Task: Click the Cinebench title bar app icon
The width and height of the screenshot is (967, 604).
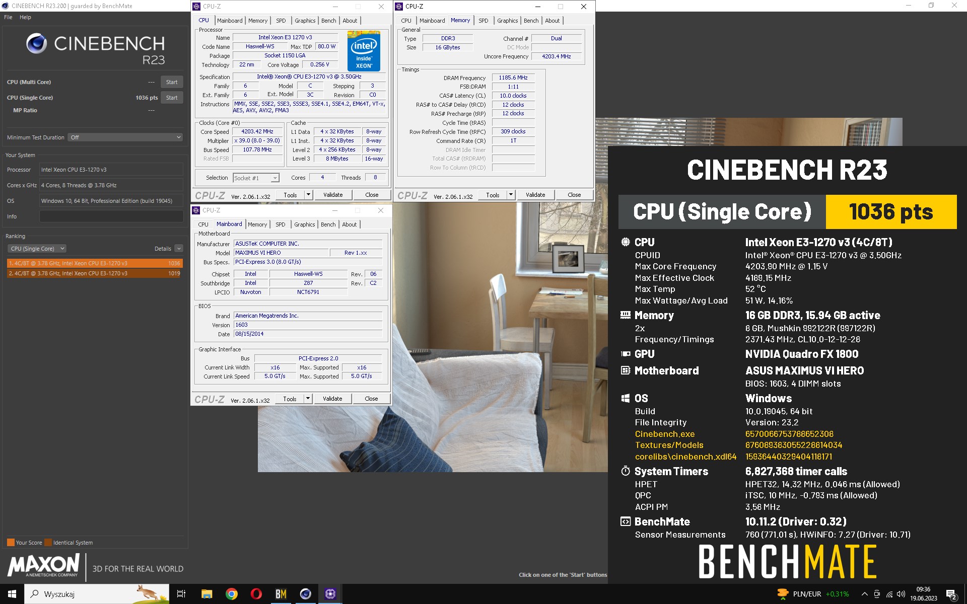Action: tap(6, 6)
